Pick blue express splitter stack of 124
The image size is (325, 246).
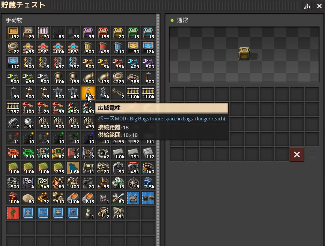[148, 48]
